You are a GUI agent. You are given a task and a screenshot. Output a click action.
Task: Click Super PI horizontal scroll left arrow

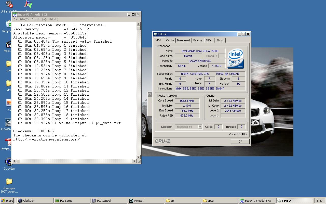(14, 161)
